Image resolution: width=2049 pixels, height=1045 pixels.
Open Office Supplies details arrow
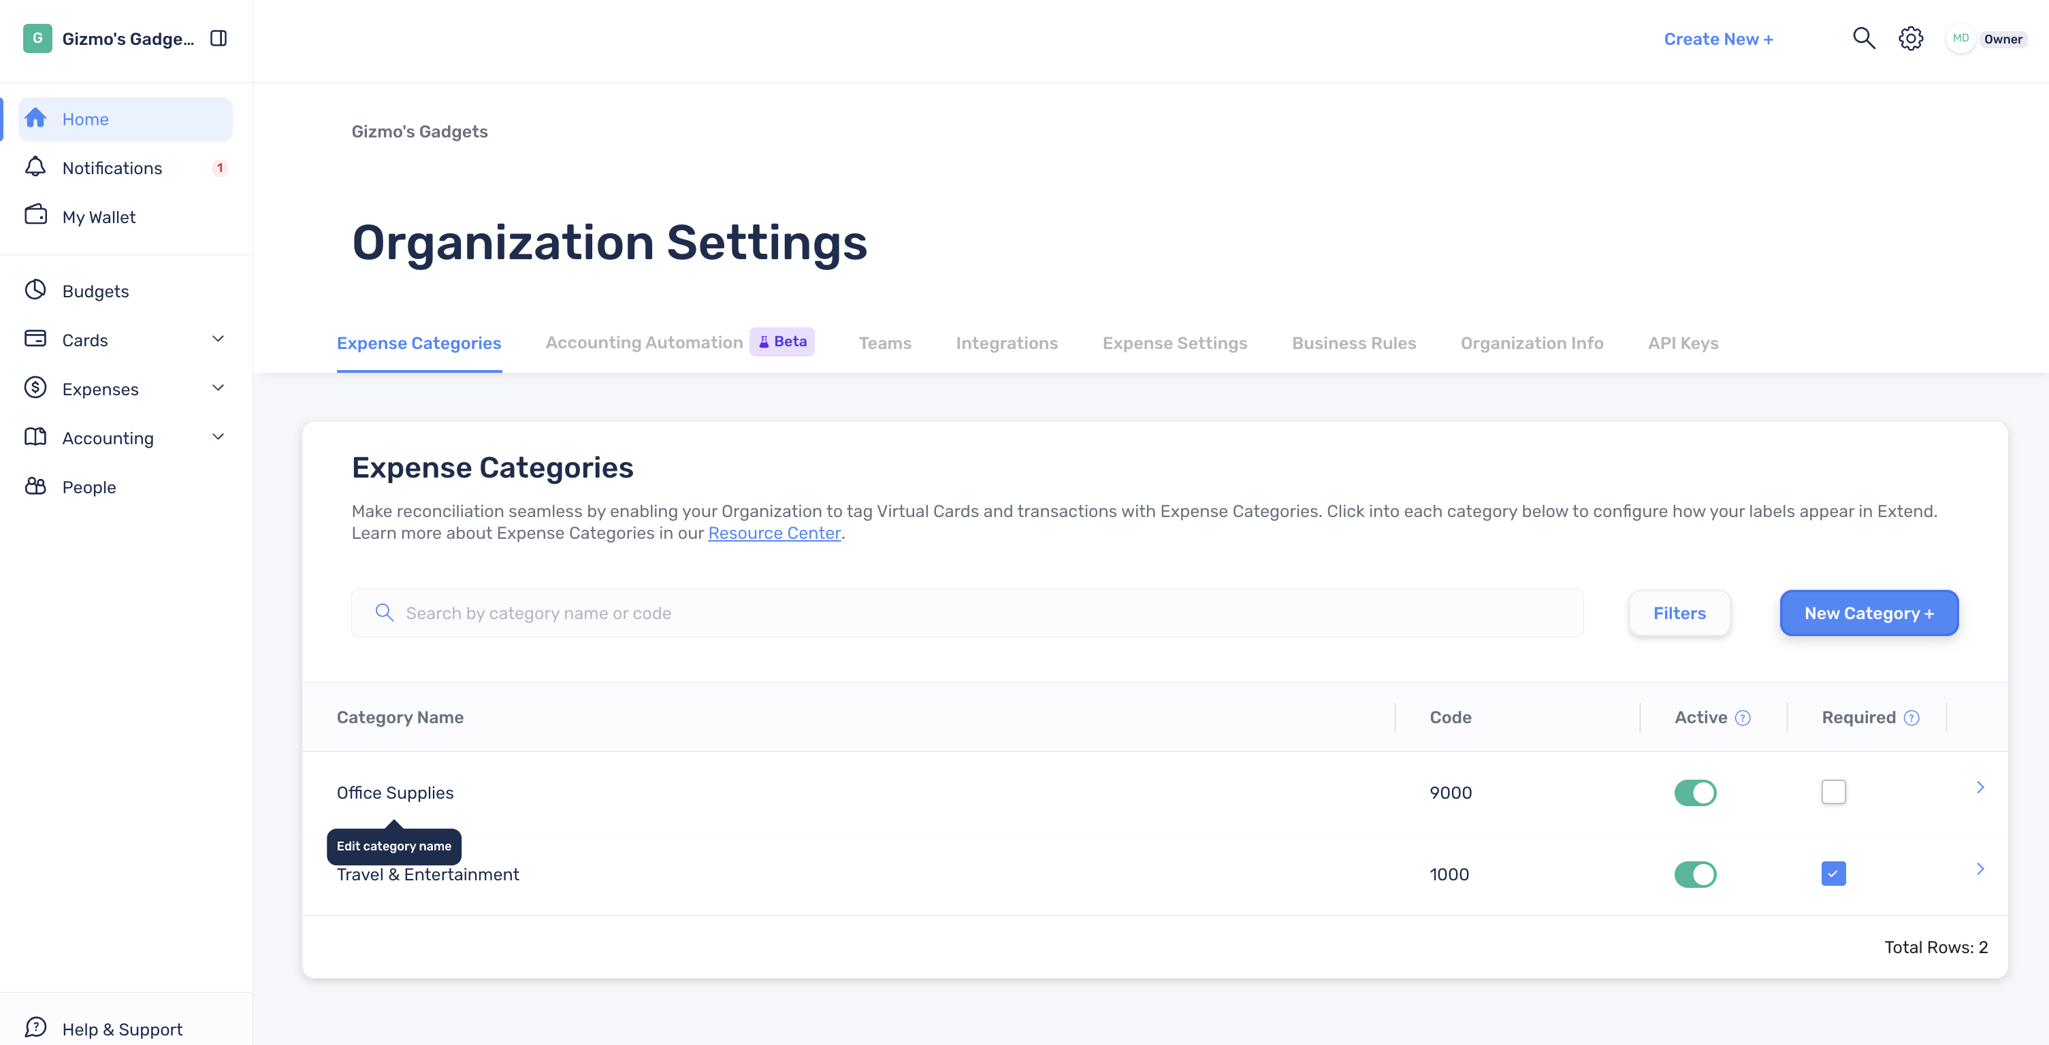click(x=1980, y=788)
